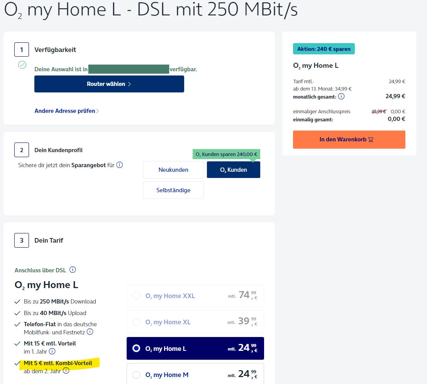The height and width of the screenshot is (384, 427).
Task: Click Aktion: 240 € sparen badge
Action: (324, 49)
